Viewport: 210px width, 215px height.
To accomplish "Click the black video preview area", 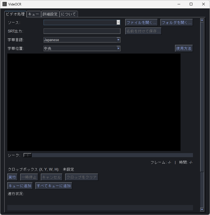I will (x=94, y=102).
